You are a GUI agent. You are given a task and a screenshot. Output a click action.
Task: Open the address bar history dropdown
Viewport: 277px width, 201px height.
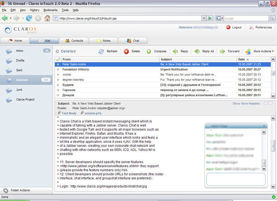pos(204,18)
